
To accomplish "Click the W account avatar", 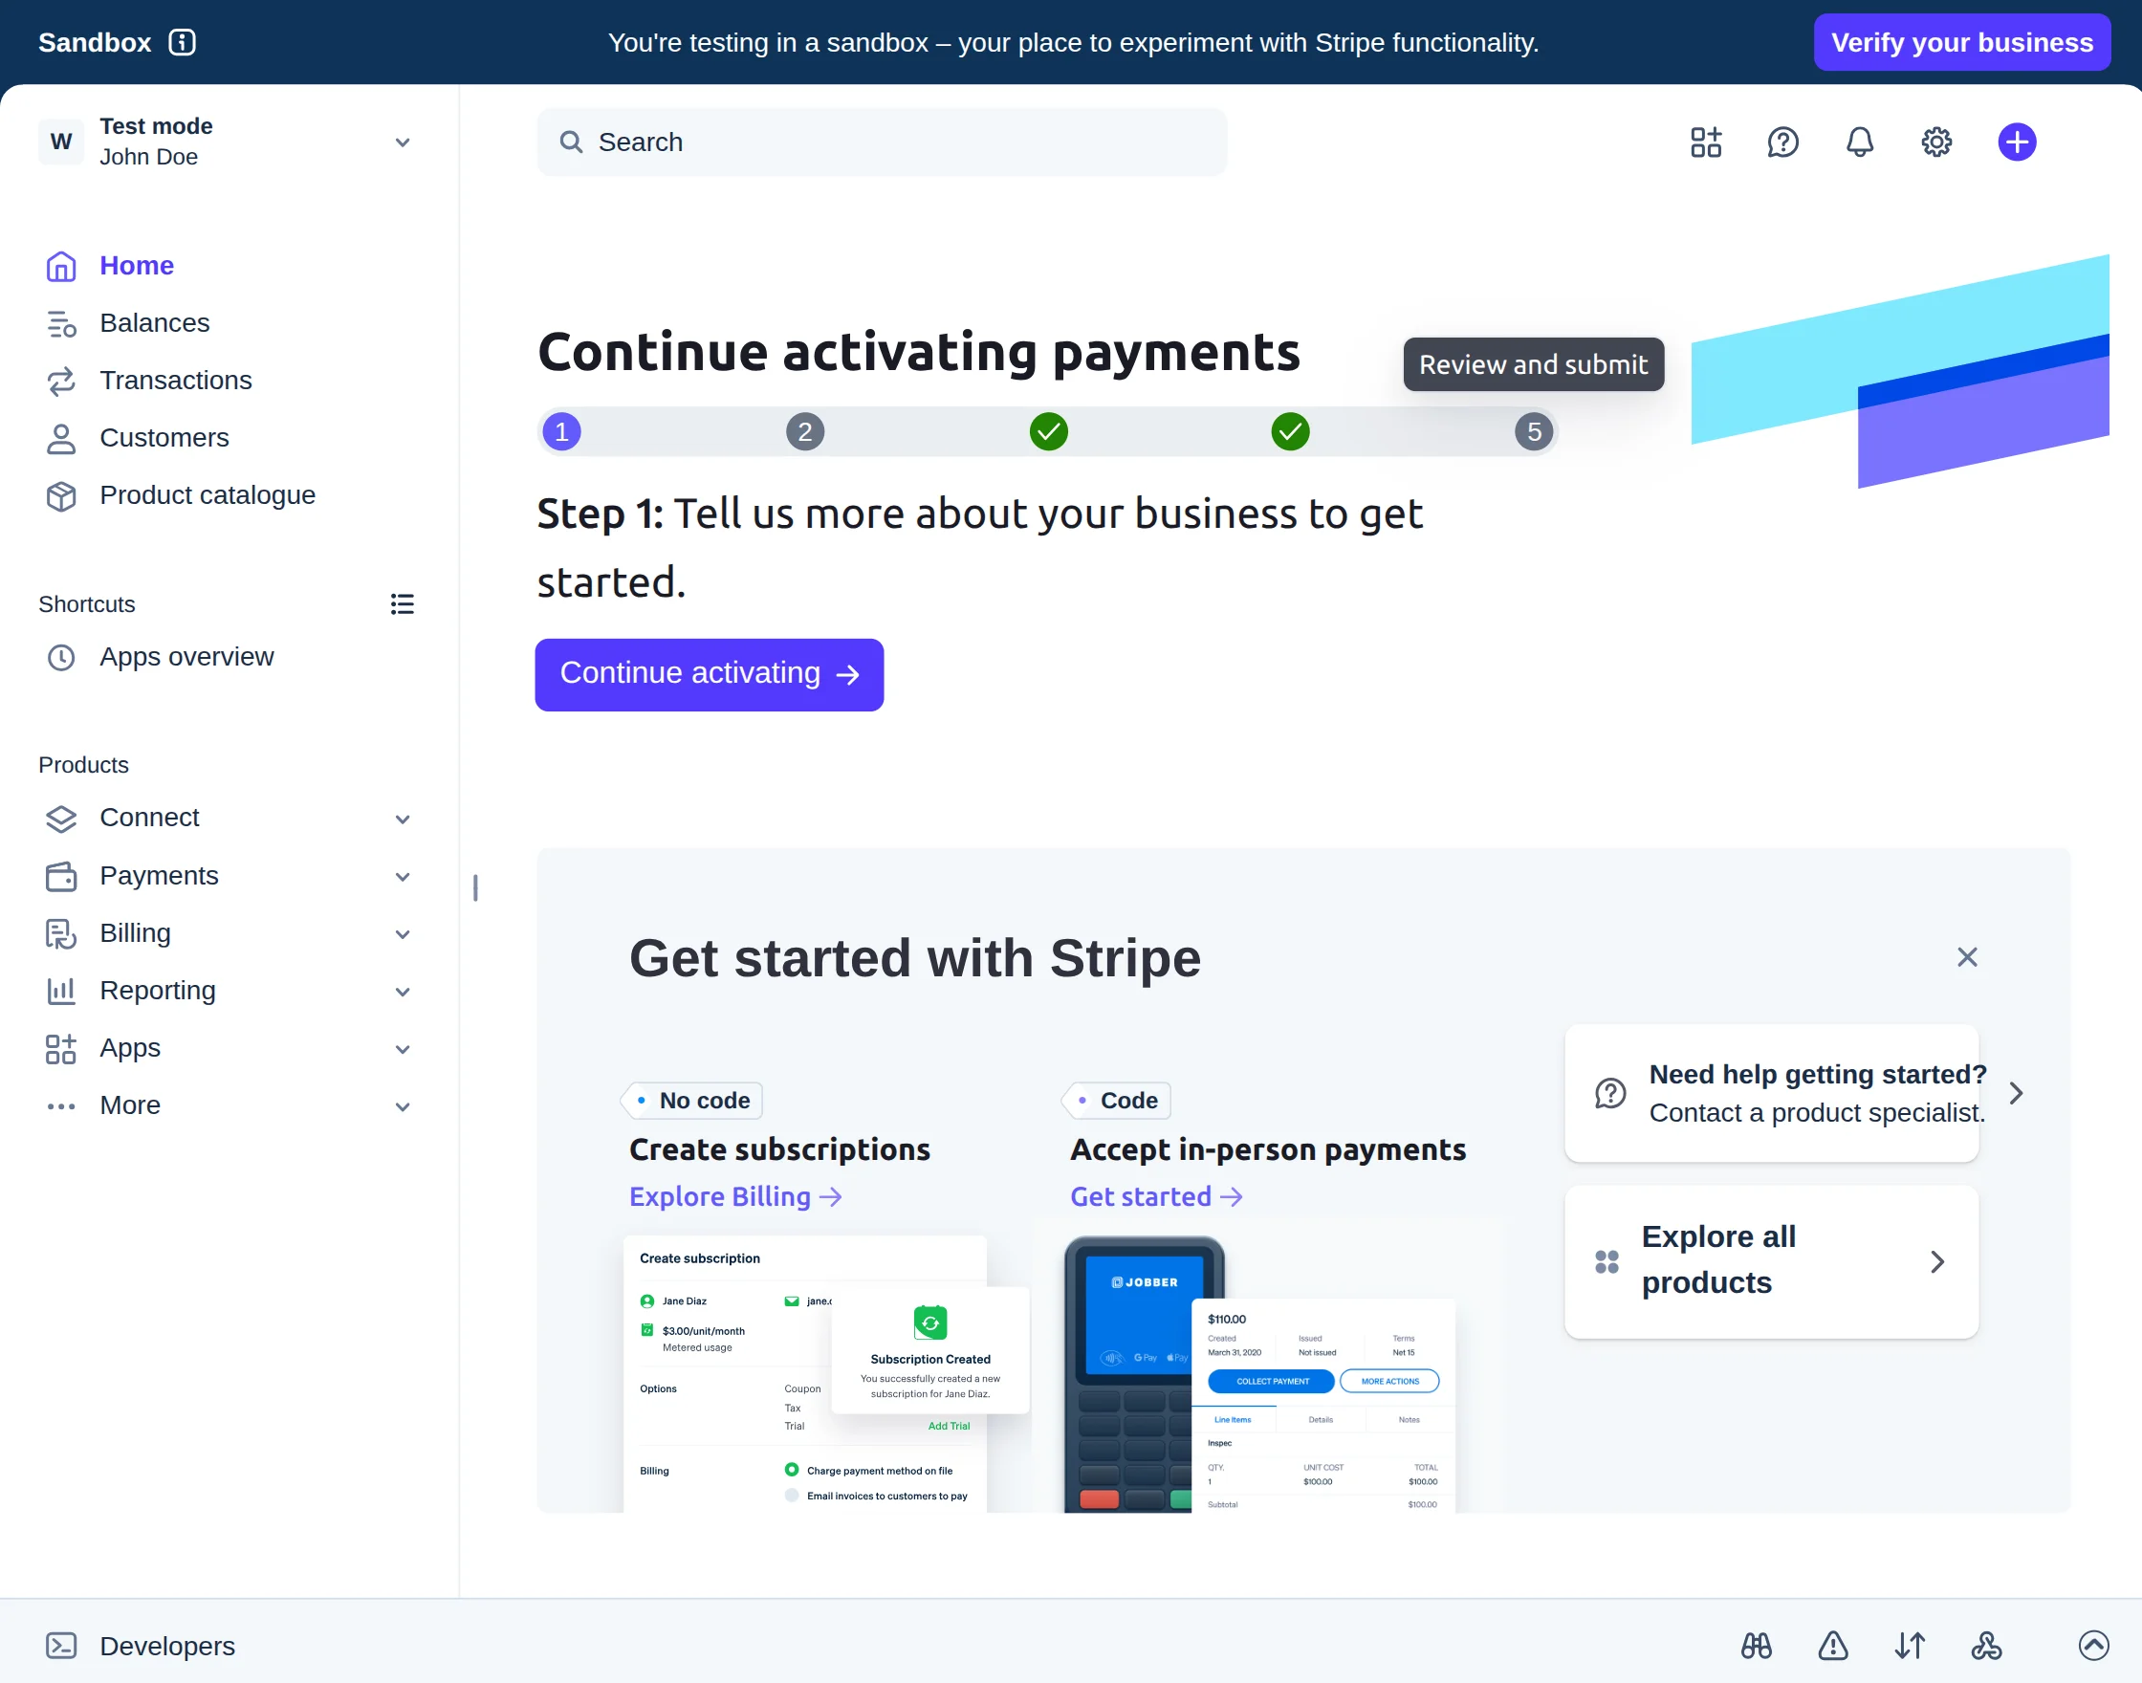I will [x=61, y=142].
